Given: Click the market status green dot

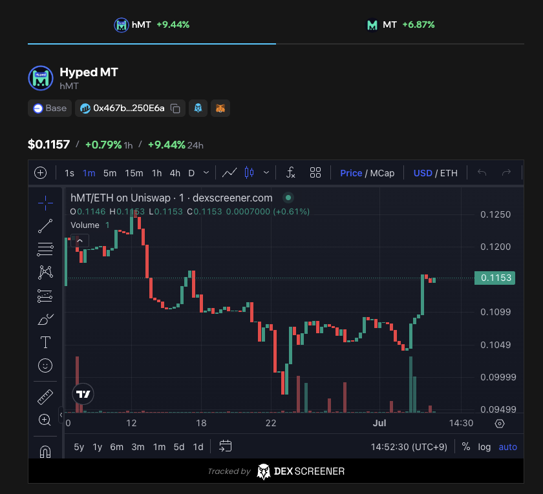Looking at the screenshot, I should pyautogui.click(x=288, y=198).
